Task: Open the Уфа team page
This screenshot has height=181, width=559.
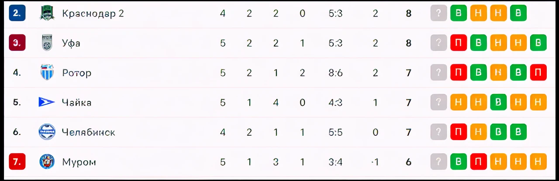Action: click(71, 43)
